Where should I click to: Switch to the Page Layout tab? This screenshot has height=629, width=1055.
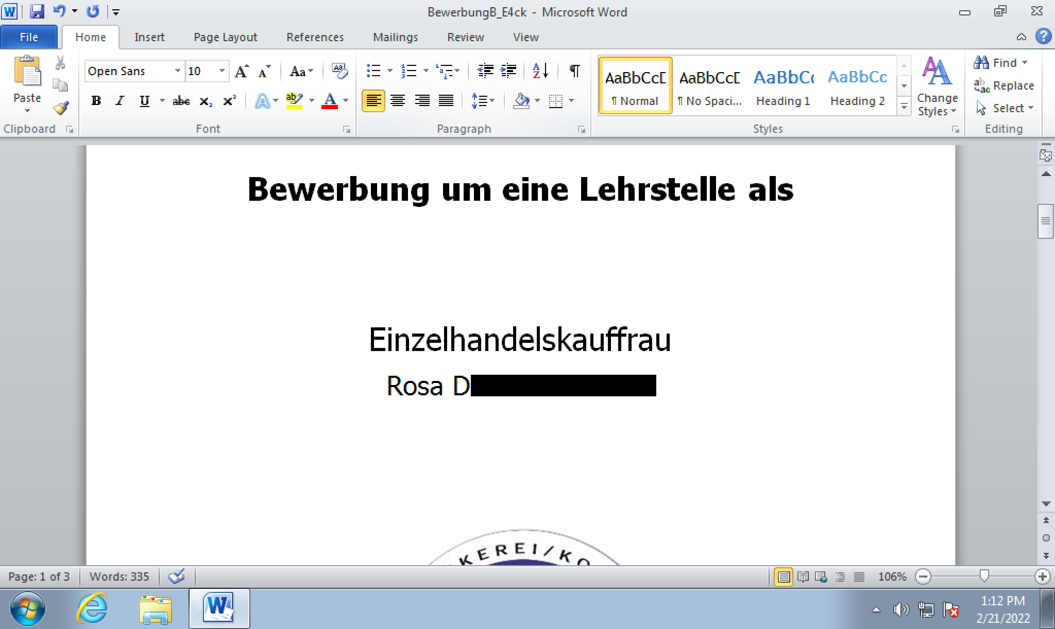tap(225, 37)
